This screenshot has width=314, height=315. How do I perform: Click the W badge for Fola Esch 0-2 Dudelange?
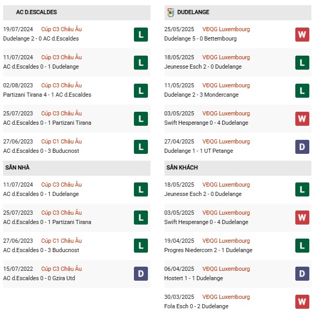click(x=302, y=301)
